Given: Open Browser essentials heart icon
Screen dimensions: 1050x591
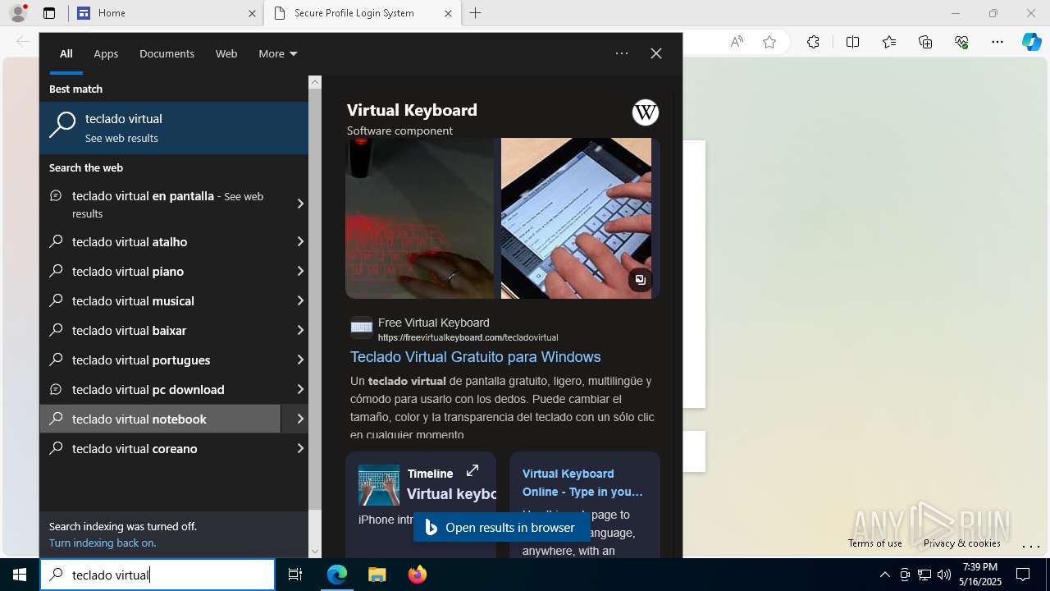Looking at the screenshot, I should click(x=961, y=42).
